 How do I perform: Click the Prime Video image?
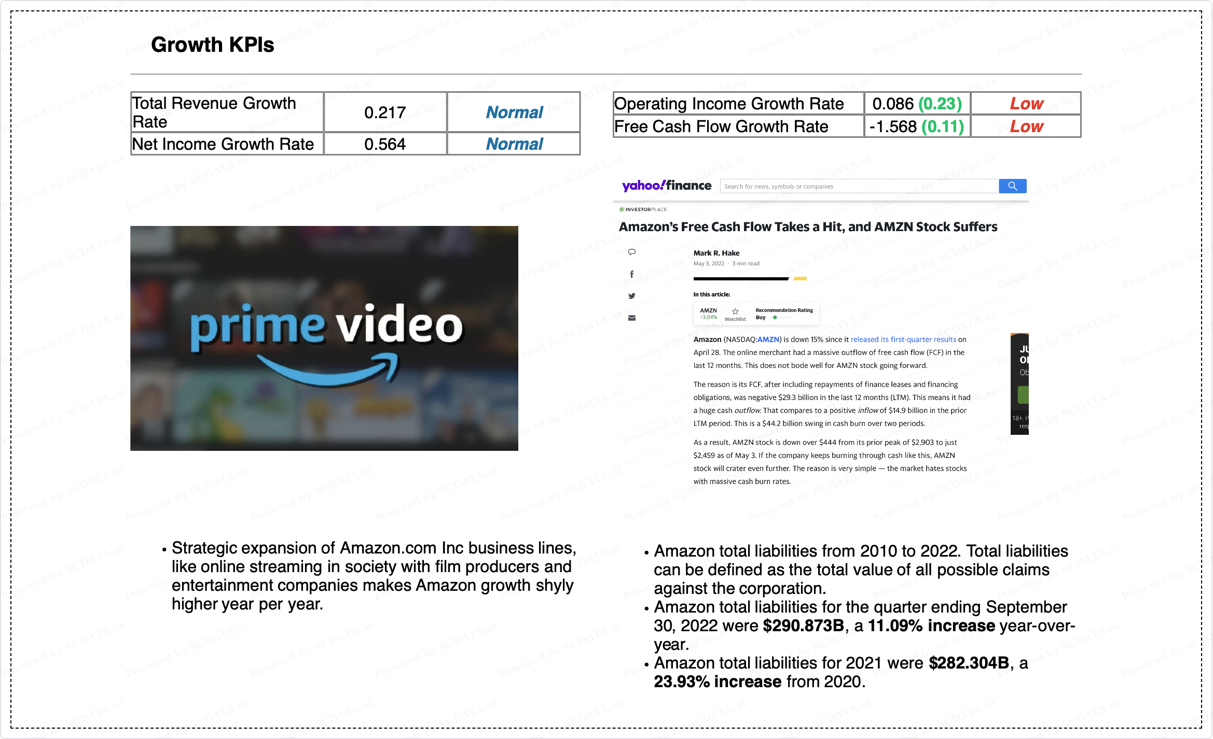[324, 338]
